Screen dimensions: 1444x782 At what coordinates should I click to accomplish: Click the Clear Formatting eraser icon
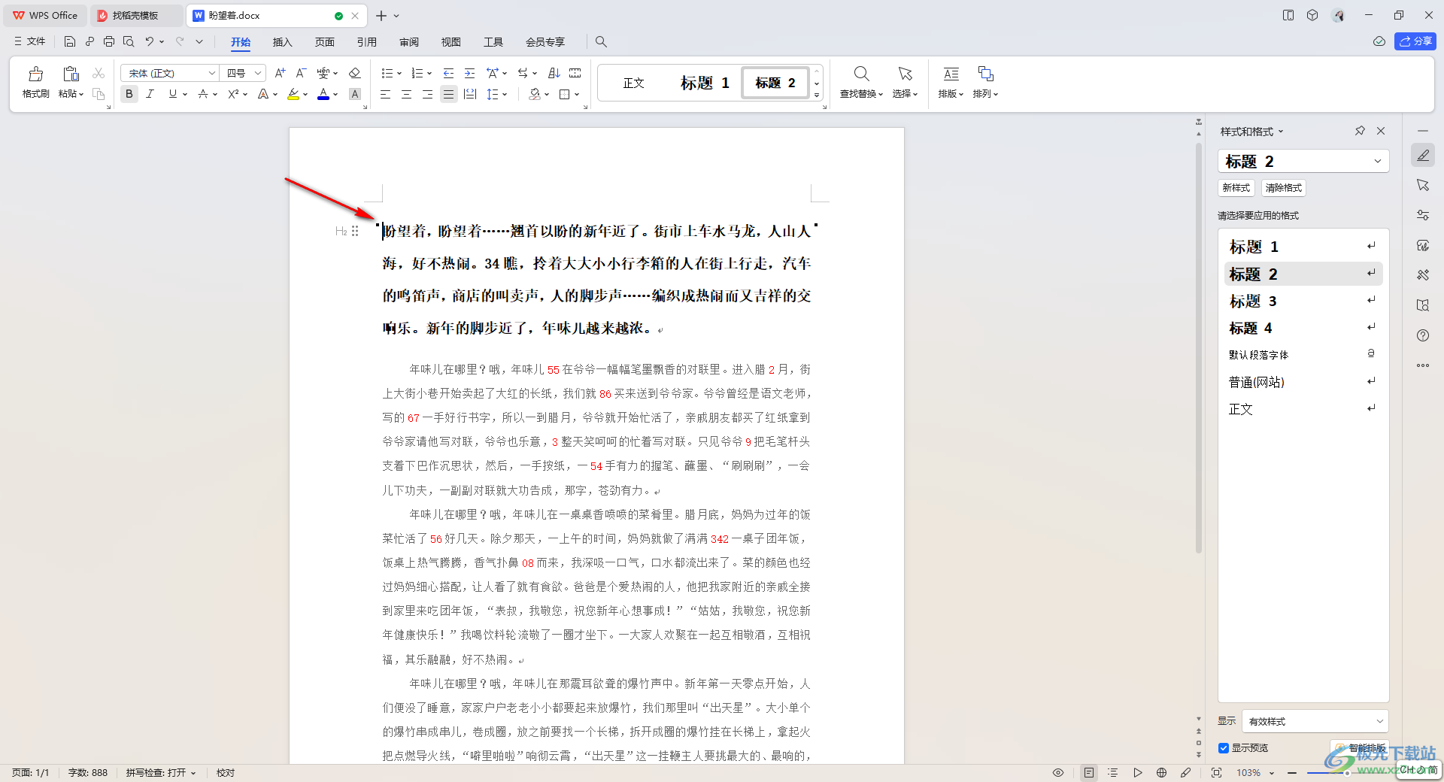[x=355, y=73]
